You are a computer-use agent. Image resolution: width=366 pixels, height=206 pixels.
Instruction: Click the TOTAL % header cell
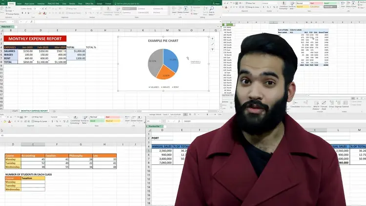click(91, 47)
